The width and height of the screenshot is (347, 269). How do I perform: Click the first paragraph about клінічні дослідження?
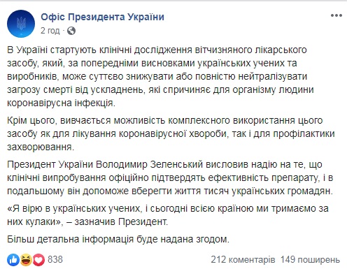click(x=160, y=77)
